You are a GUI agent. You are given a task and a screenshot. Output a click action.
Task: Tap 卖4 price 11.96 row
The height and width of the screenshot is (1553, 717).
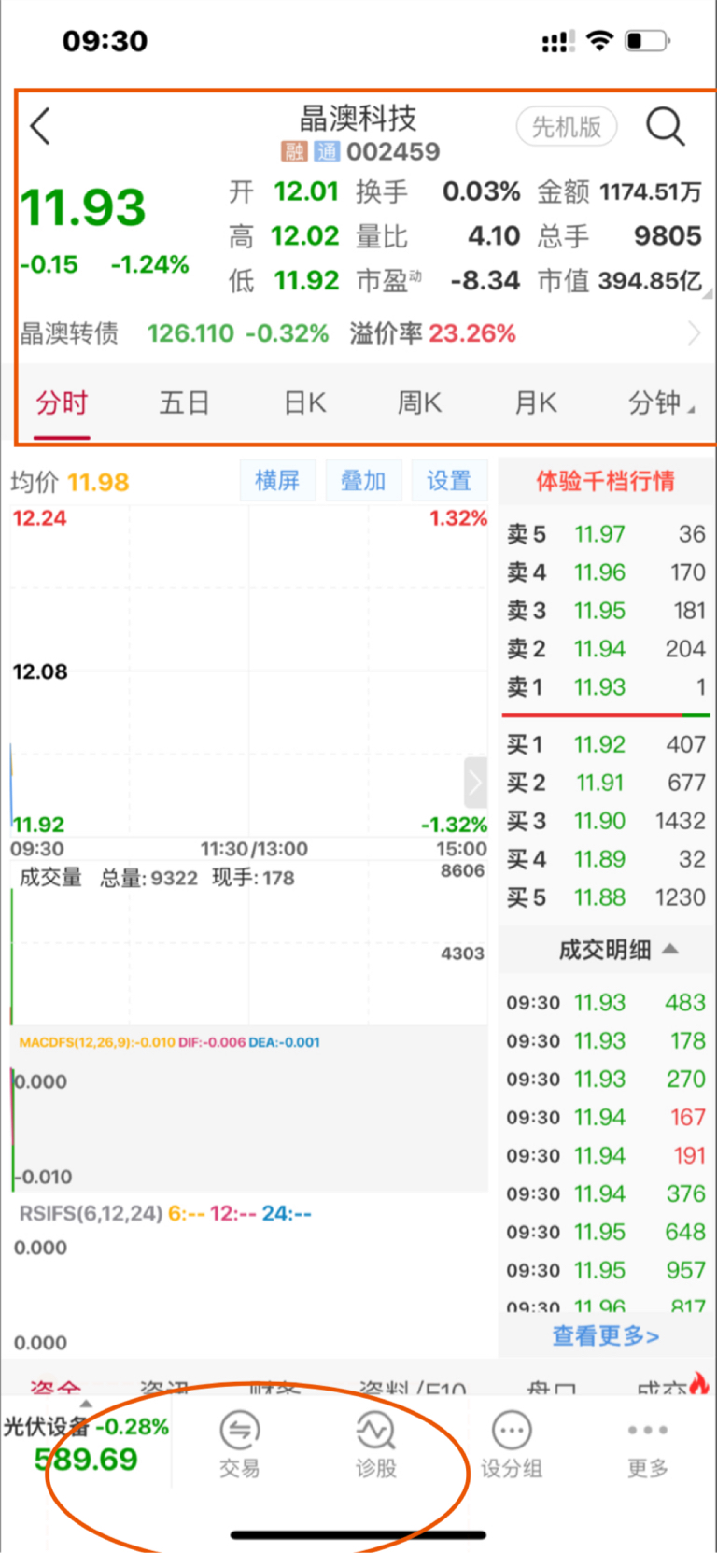(606, 572)
